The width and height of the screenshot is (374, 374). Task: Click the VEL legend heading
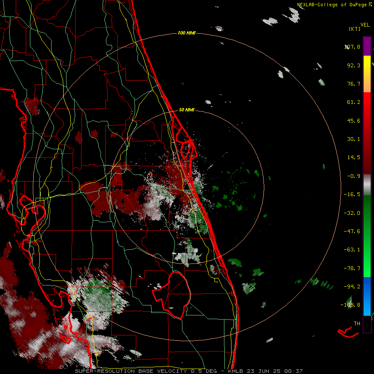365,25
